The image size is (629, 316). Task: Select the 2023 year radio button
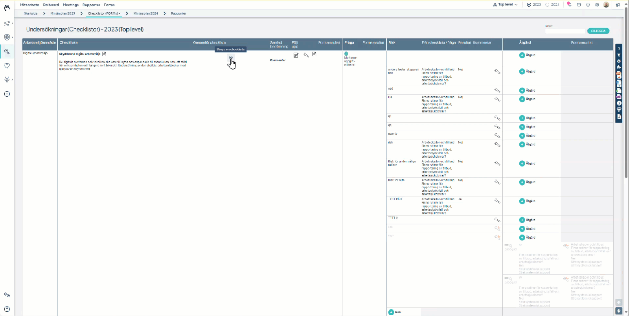(x=529, y=5)
